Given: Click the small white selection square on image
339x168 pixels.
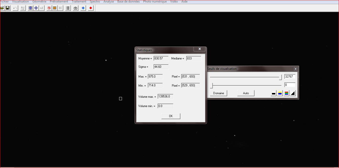Looking at the screenshot, I should [x=120, y=98].
